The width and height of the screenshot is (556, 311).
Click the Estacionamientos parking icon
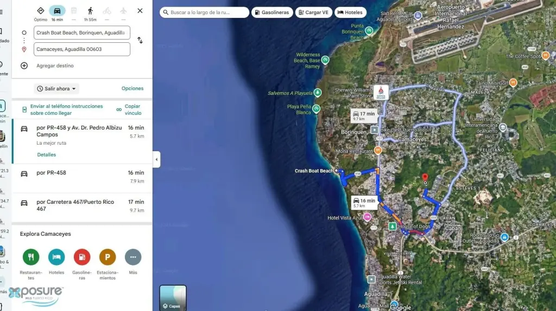pyautogui.click(x=108, y=257)
